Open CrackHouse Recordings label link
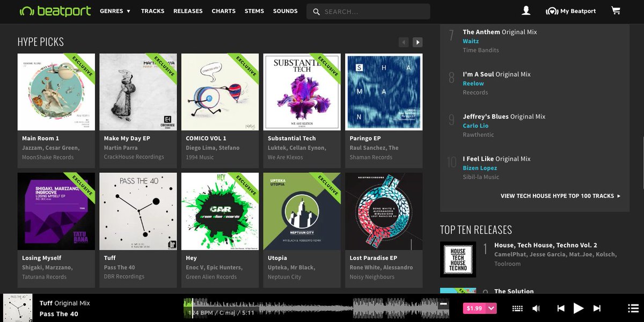The width and height of the screenshot is (644, 322). pos(134,157)
